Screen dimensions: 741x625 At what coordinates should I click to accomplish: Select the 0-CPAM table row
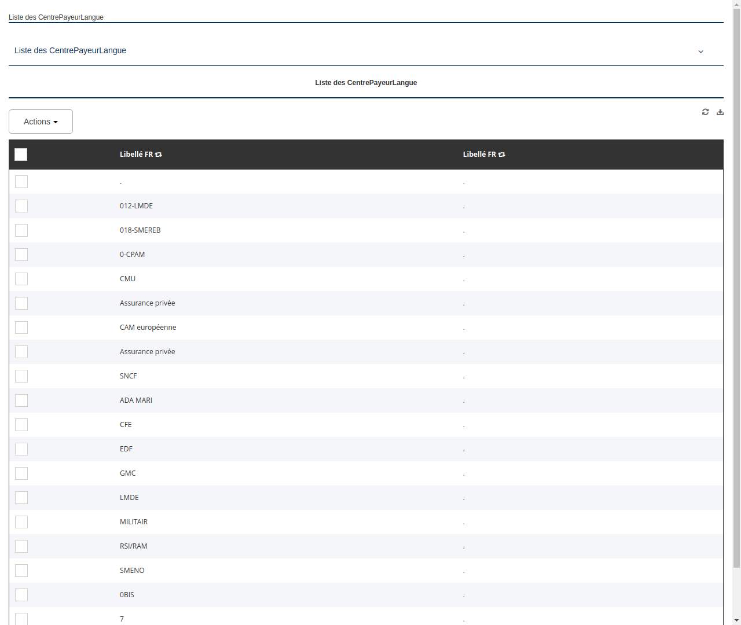tap(289, 255)
